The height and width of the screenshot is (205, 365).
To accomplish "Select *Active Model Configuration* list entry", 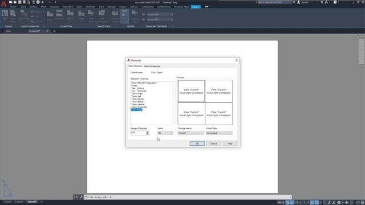I will click(144, 83).
